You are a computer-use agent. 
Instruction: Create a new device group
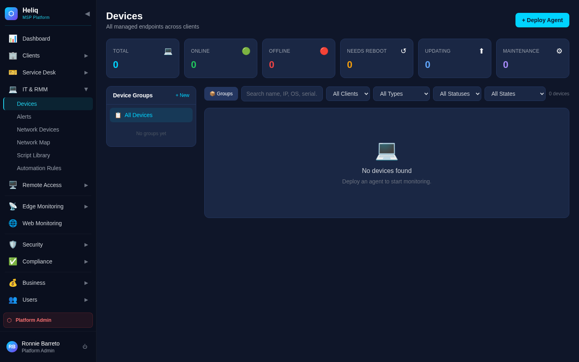pos(182,95)
